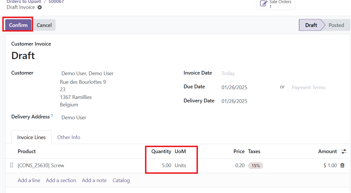
Task: Click the Quantity column header
Action: [161, 151]
